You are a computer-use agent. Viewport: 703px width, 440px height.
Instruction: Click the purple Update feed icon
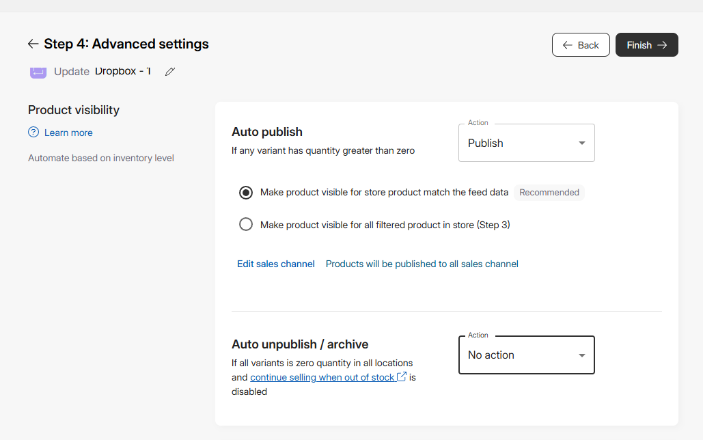pyautogui.click(x=38, y=71)
